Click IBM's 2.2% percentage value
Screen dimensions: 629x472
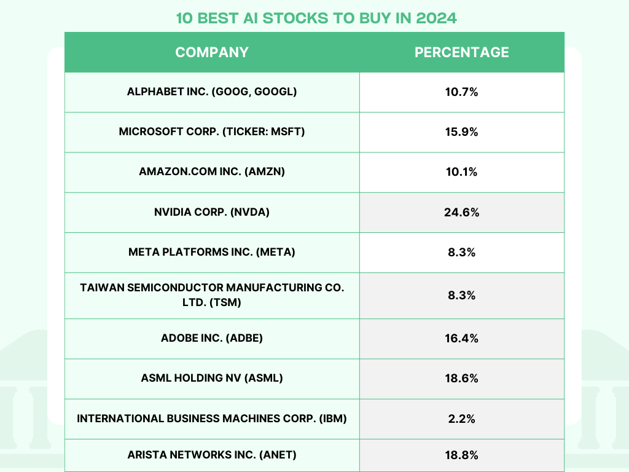(x=462, y=419)
